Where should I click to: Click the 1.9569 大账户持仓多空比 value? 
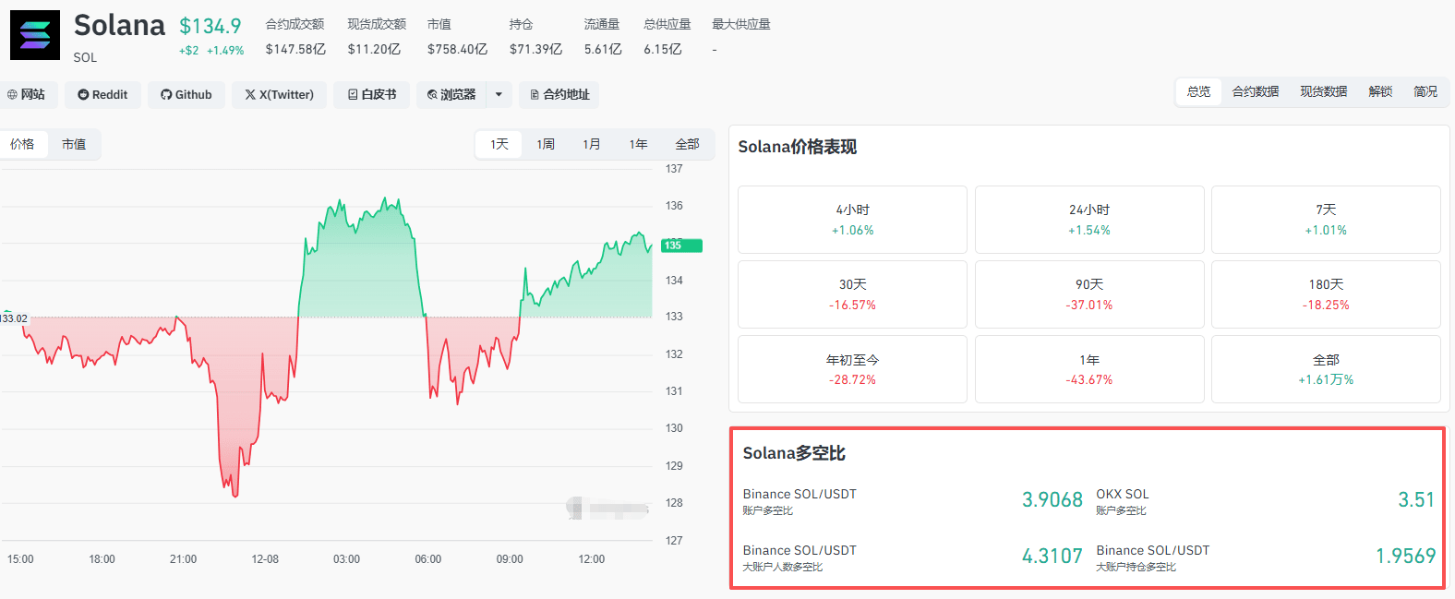tap(1405, 557)
